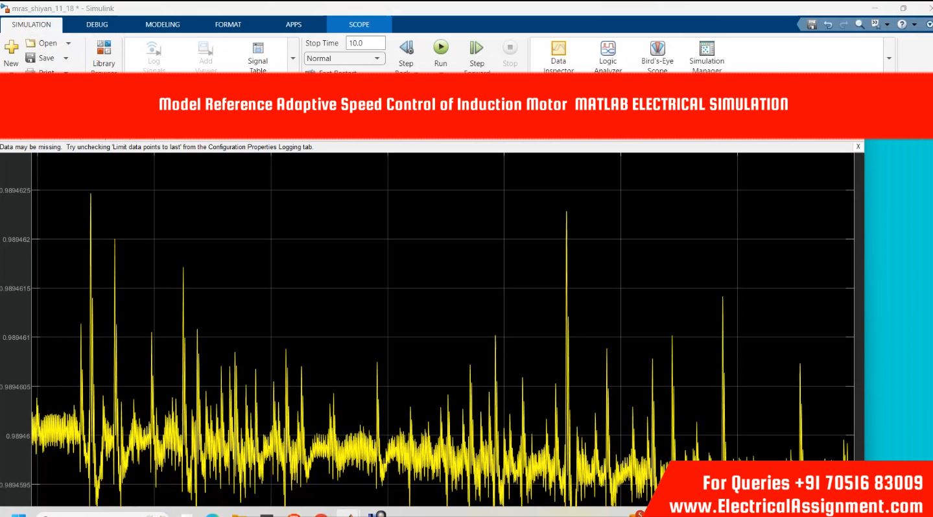Expand the Open dropdown arrow
The image size is (933, 517).
[68, 43]
